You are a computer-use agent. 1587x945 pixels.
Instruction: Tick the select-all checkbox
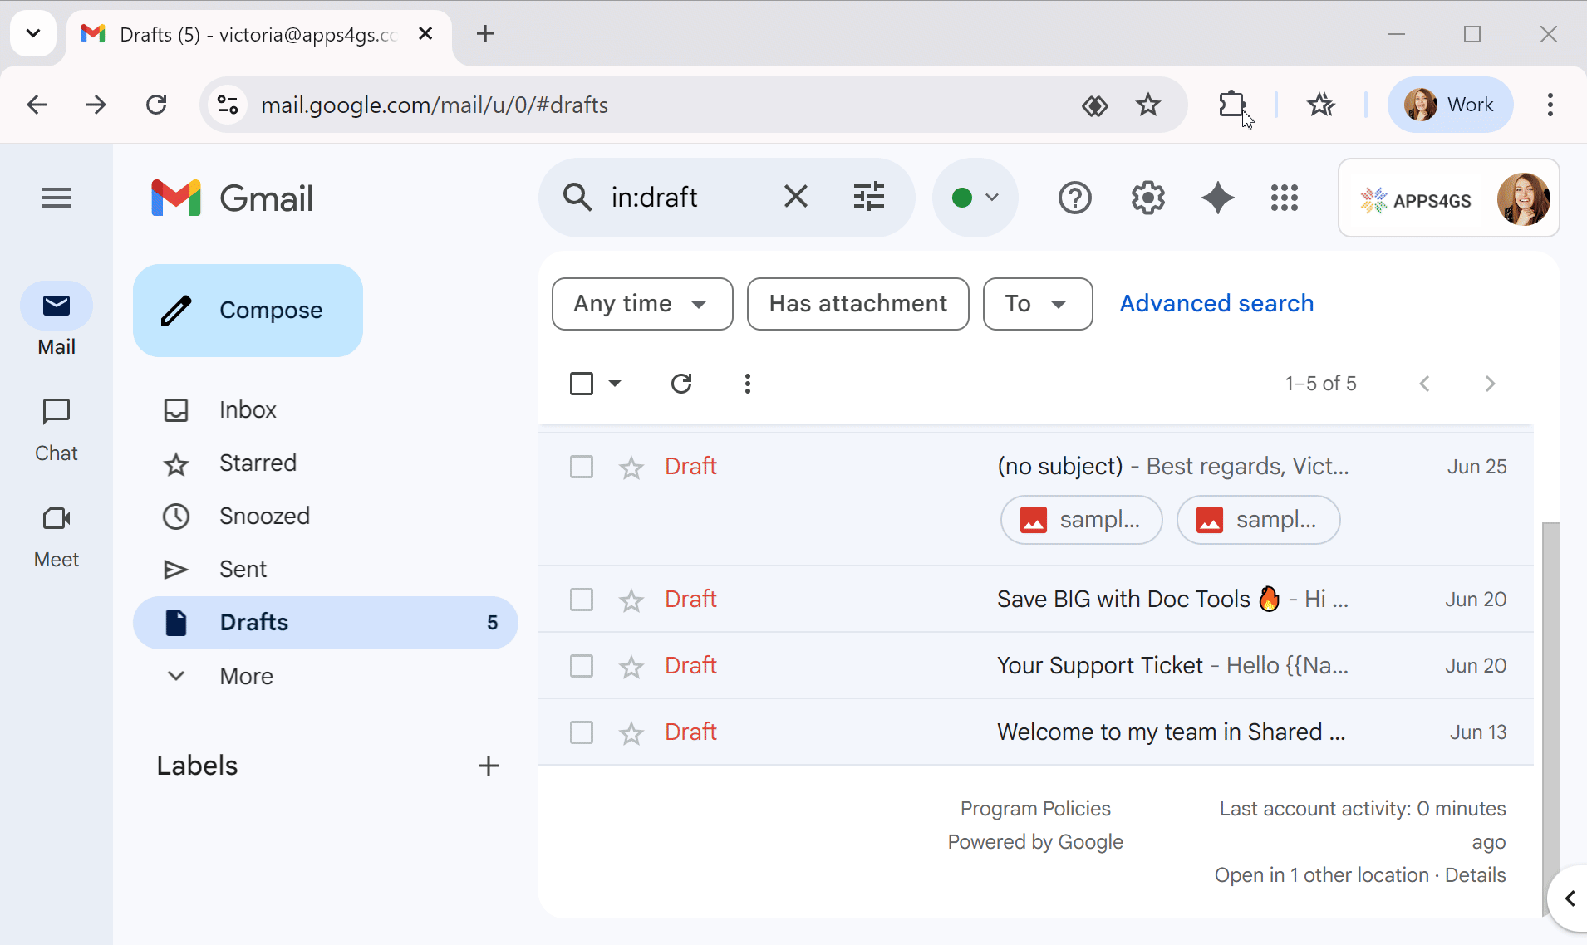582,384
